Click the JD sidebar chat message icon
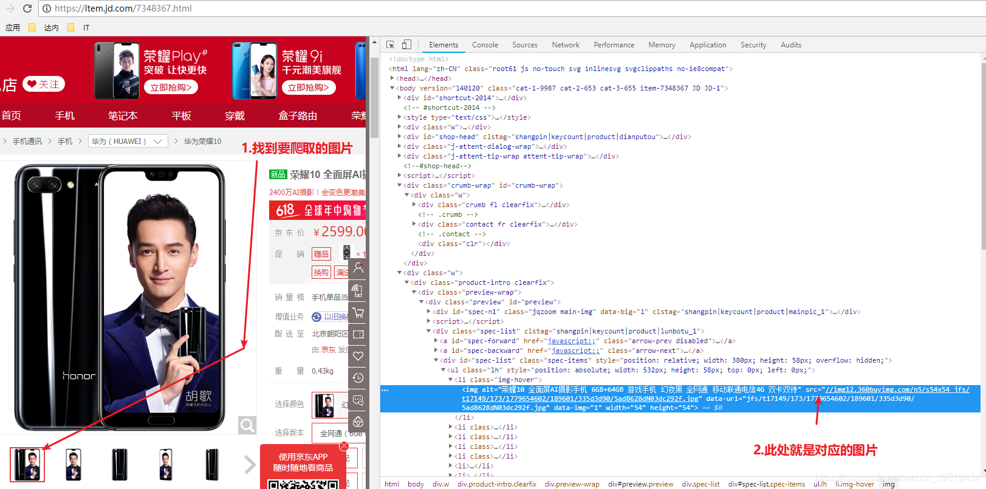Viewport: 986px width, 489px height. pyautogui.click(x=358, y=400)
